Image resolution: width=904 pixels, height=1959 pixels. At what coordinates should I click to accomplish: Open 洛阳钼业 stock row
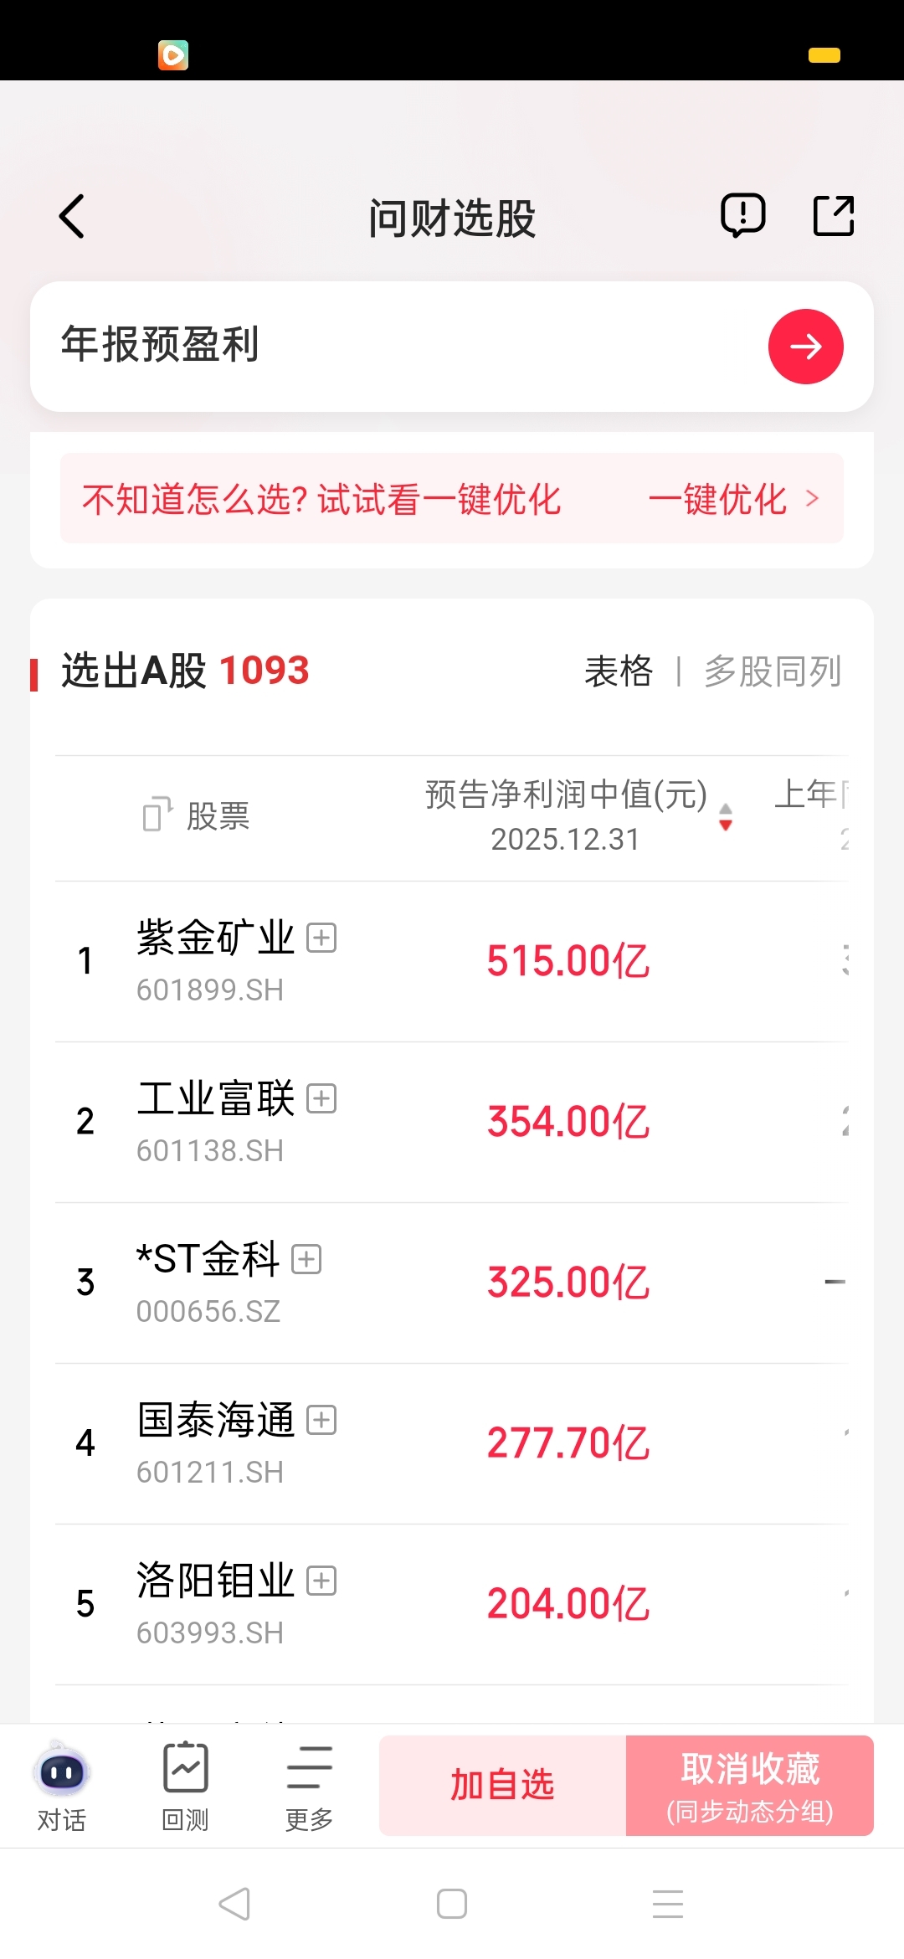click(452, 1604)
